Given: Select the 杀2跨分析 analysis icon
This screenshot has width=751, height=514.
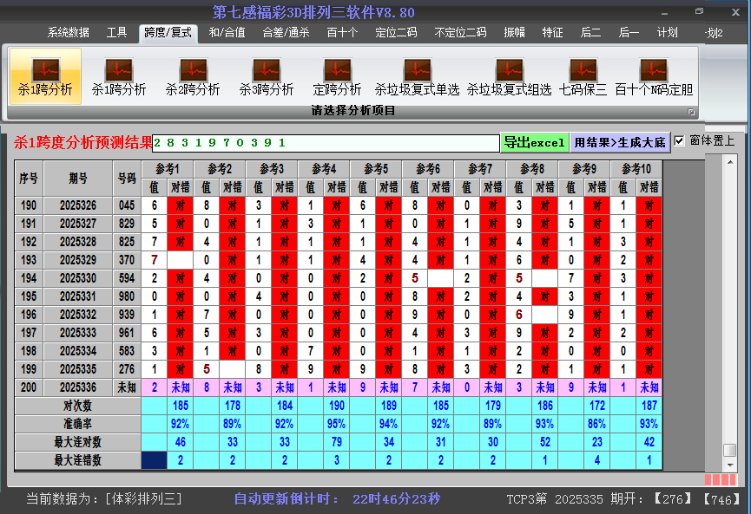Looking at the screenshot, I should coord(193,70).
